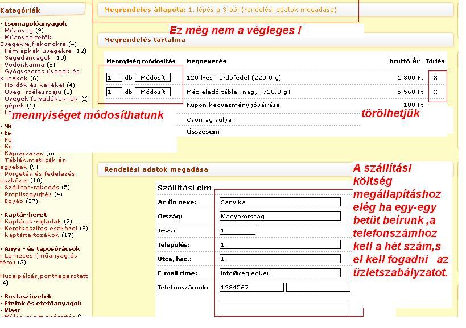
Task: Go to 'Etetők és etetőanyagok' category
Action: coord(43,303)
